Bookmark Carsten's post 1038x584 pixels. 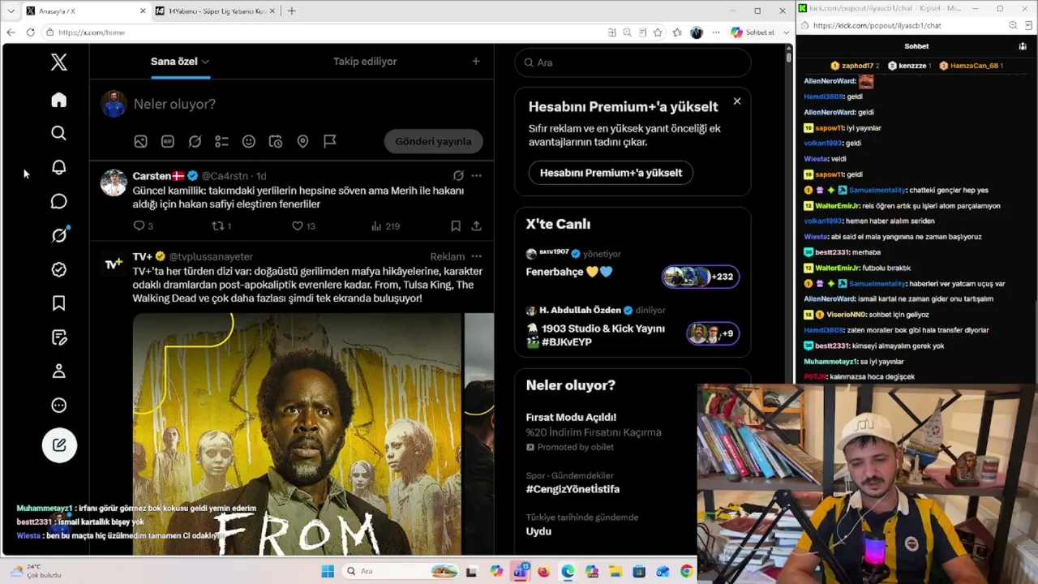click(x=456, y=226)
